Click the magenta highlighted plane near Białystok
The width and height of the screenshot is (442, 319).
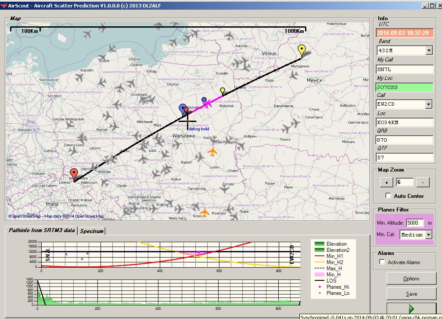[207, 104]
